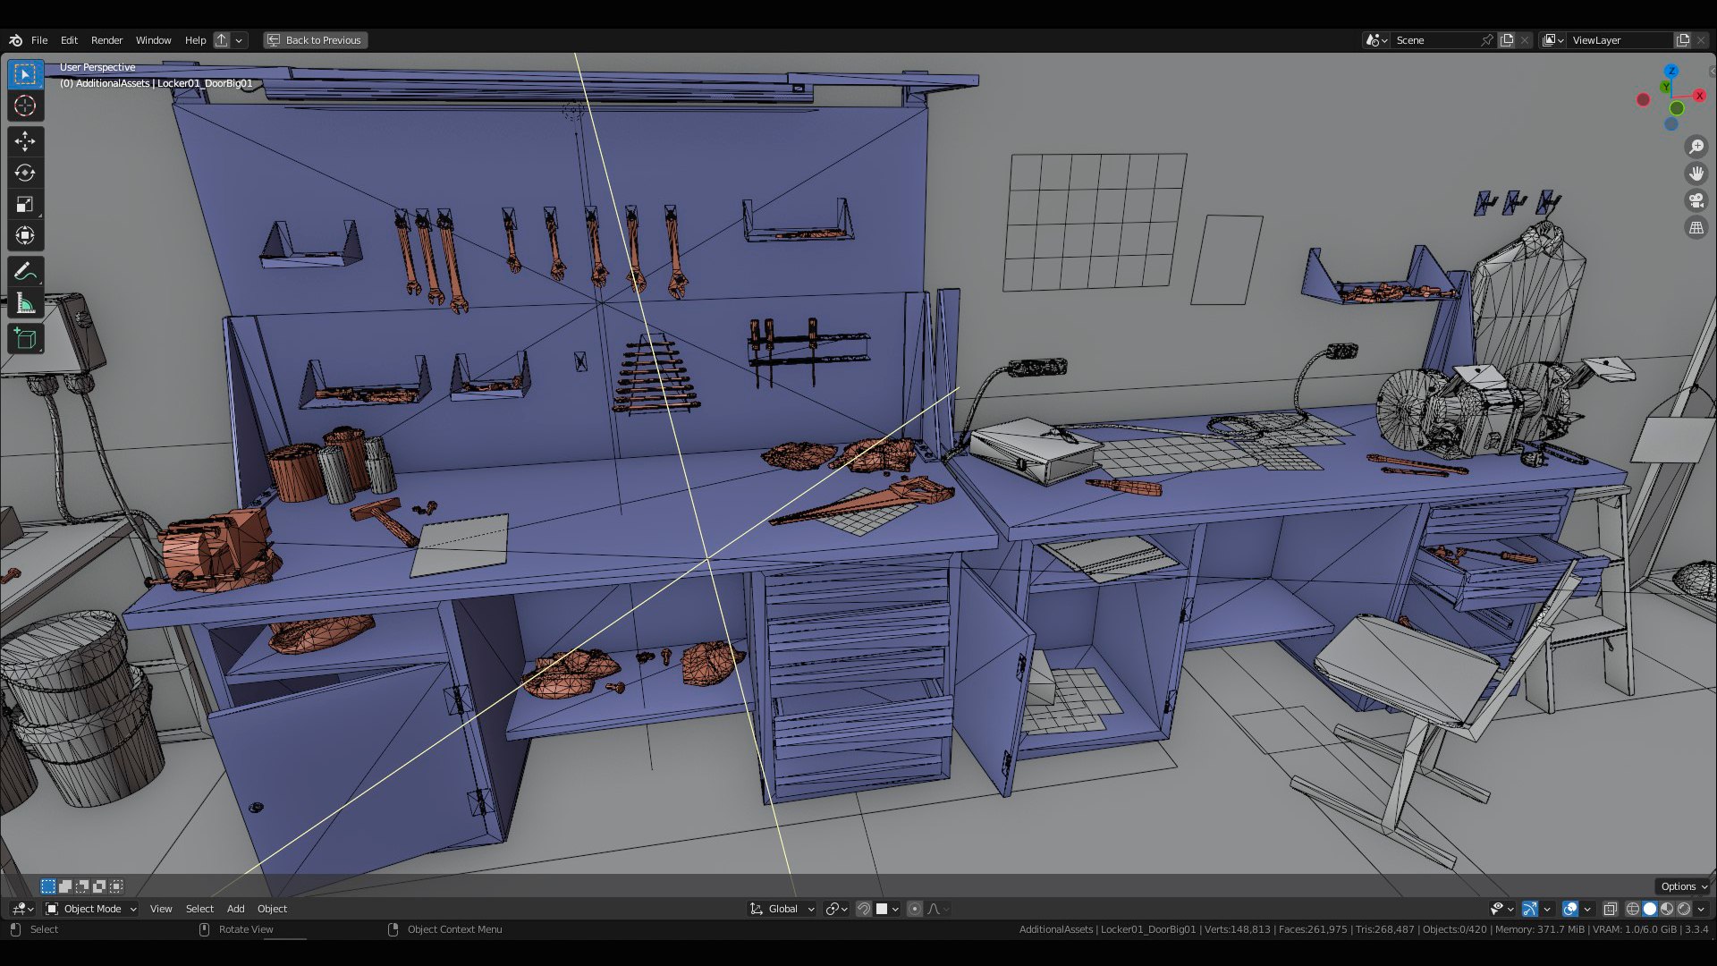Screen dimensions: 1717x966
Task: Click the ViewLayer name field
Action: pos(1619,40)
